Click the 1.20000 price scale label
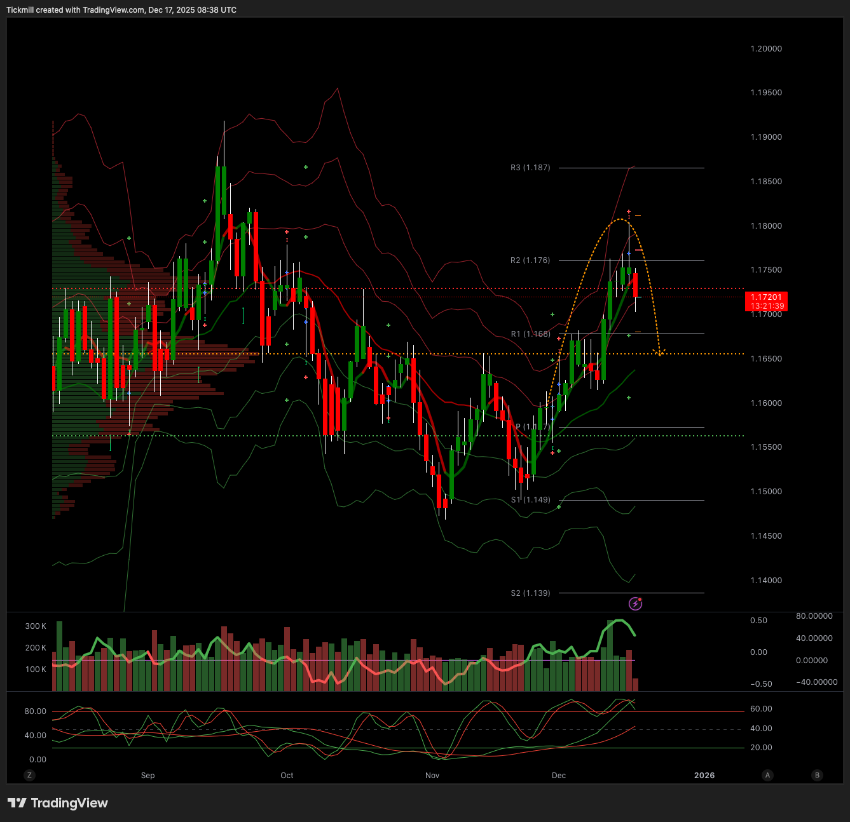Screen dimensions: 850x822 click(x=766, y=49)
